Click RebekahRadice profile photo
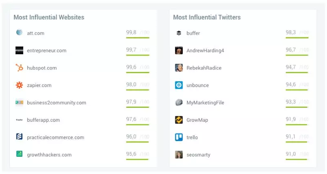The height and width of the screenshot is (174, 327). [179, 68]
